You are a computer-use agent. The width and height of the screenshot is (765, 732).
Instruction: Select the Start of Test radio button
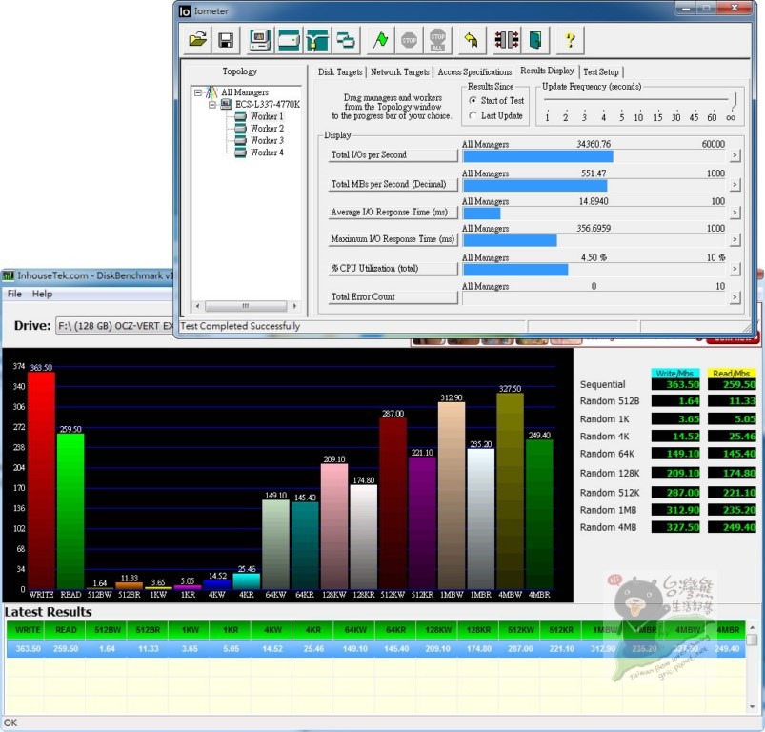click(473, 100)
